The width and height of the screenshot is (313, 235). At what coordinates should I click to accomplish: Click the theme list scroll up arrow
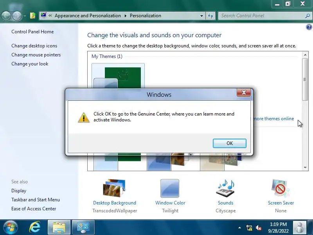(305, 55)
